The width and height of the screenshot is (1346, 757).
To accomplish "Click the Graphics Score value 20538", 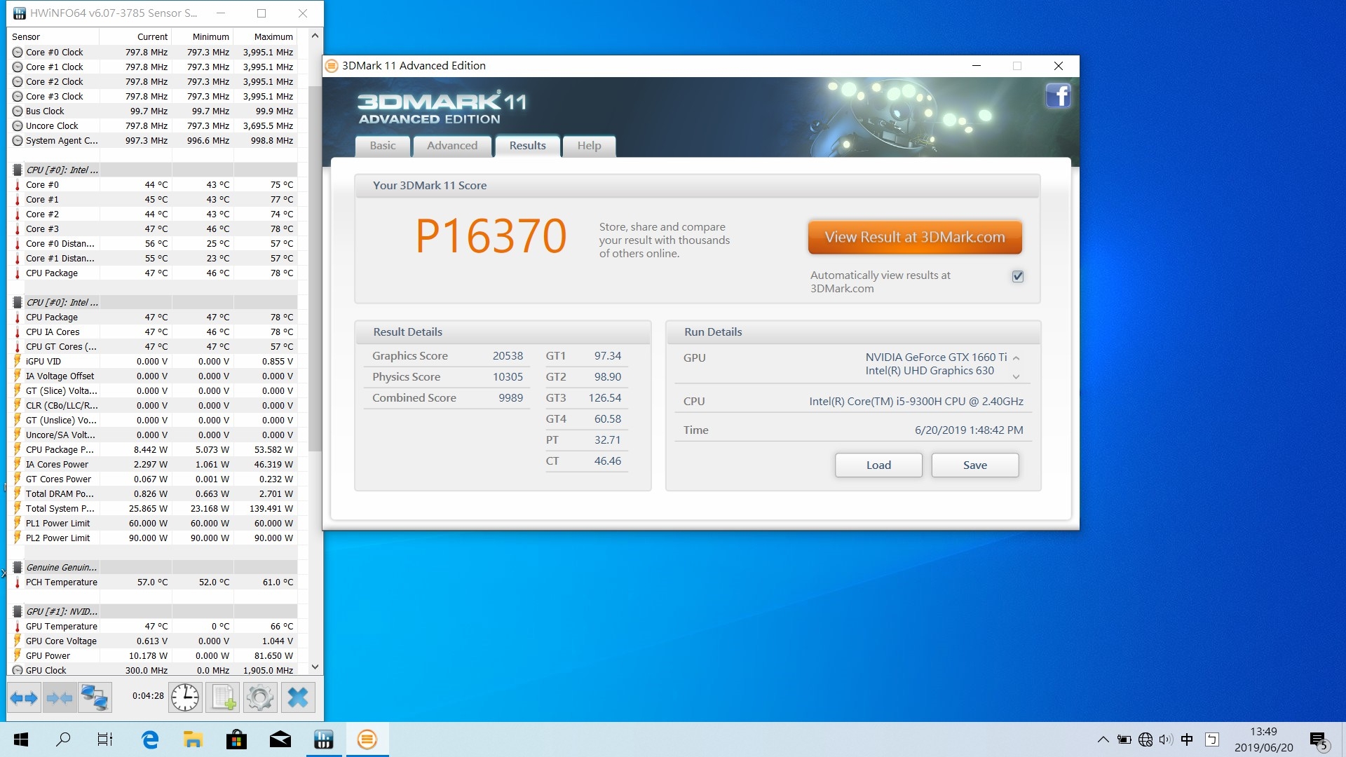I will click(x=508, y=356).
